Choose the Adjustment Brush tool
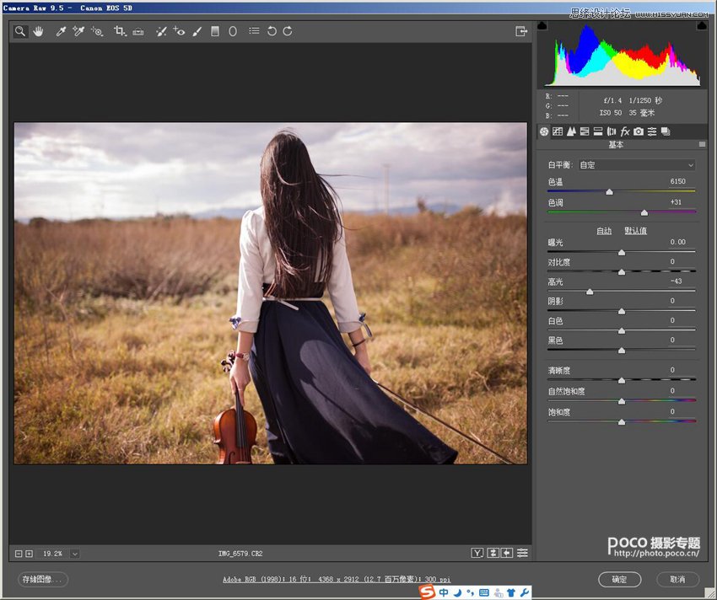 click(197, 31)
